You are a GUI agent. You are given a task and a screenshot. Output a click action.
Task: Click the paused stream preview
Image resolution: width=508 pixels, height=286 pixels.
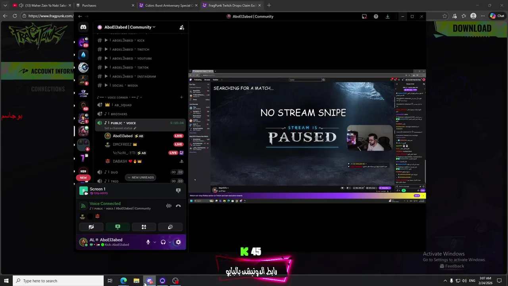point(307,136)
